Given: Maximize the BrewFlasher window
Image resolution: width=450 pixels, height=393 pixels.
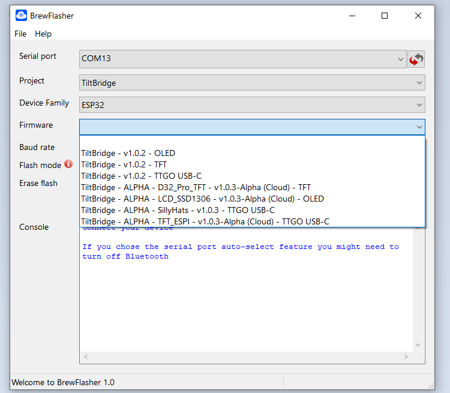Looking at the screenshot, I should (385, 16).
